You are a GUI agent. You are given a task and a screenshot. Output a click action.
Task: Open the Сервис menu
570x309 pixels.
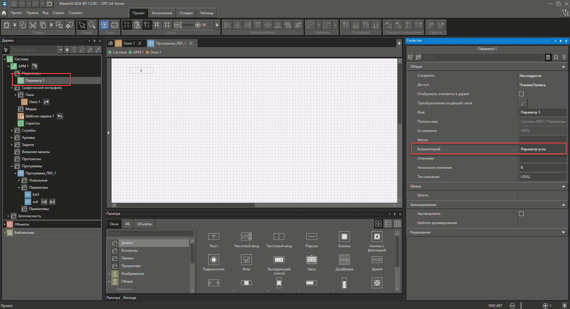point(58,13)
